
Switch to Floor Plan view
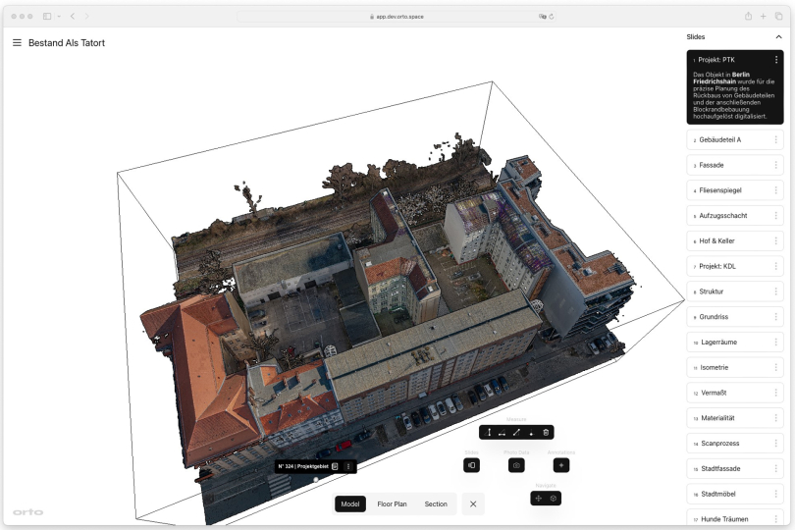tap(392, 503)
